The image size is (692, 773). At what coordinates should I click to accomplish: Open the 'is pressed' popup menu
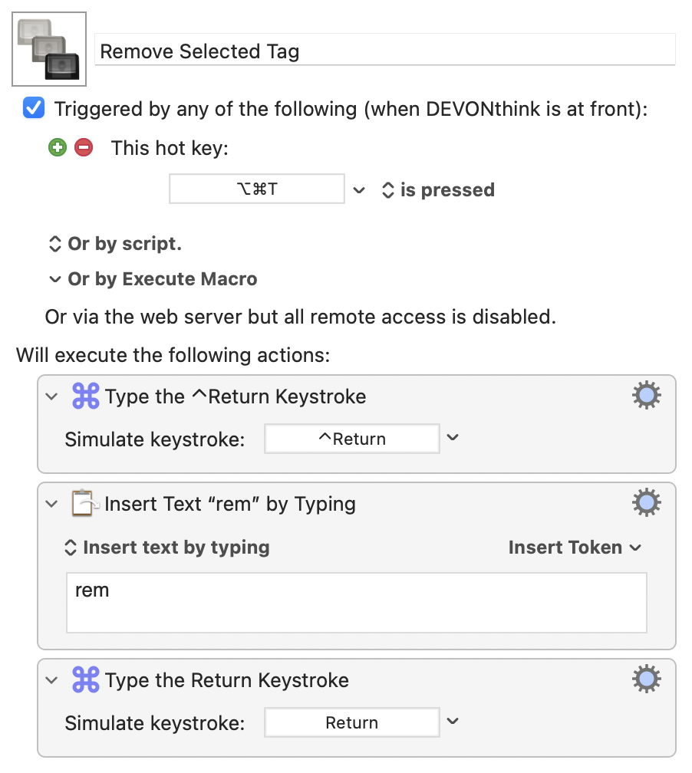click(x=438, y=190)
